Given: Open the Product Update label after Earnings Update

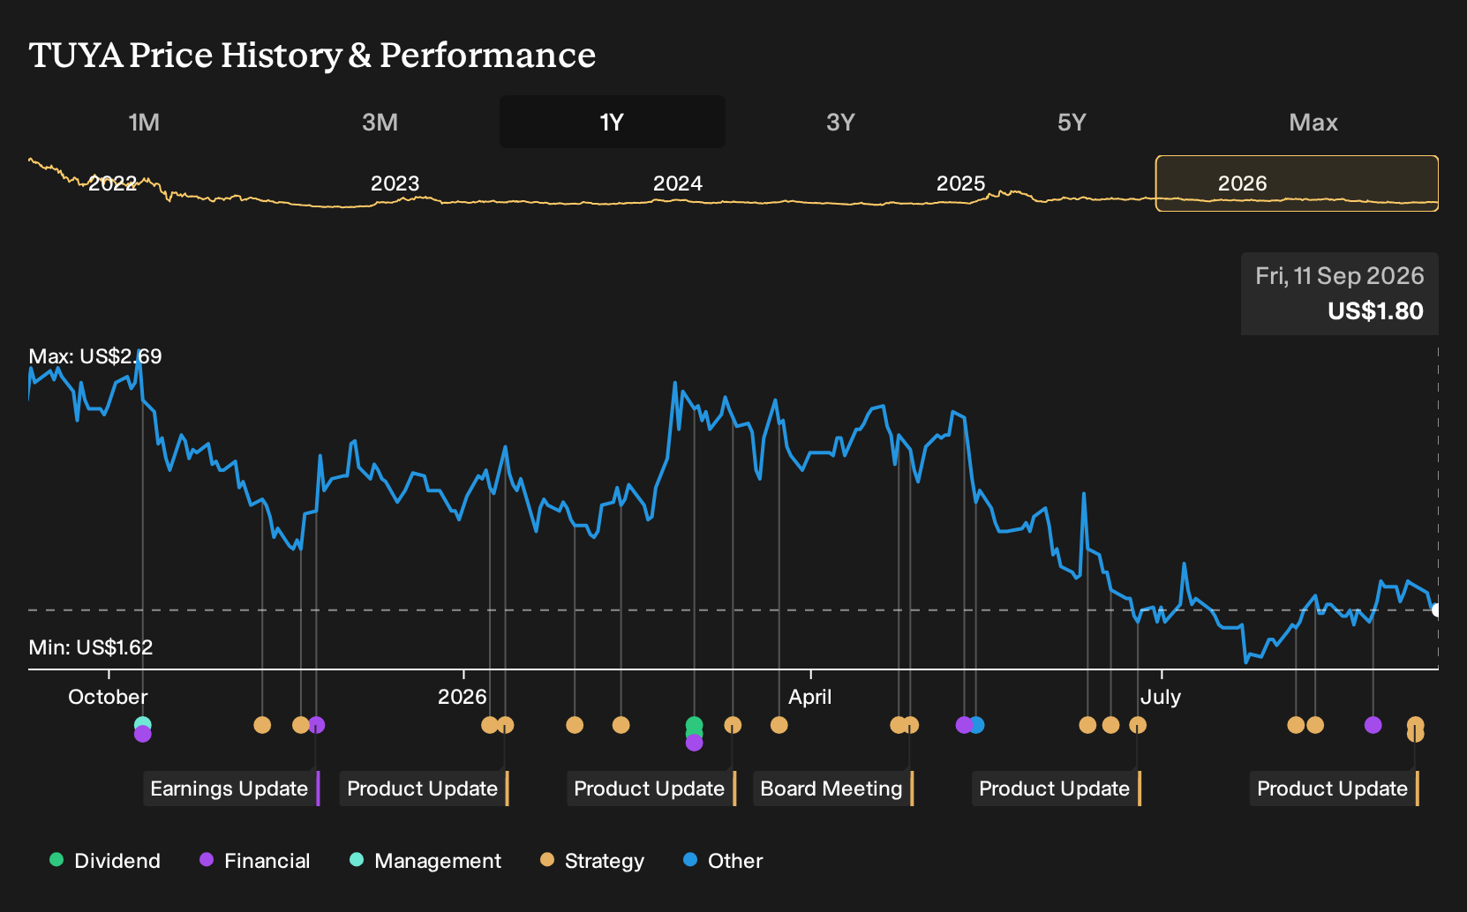Looking at the screenshot, I should coord(424,789).
